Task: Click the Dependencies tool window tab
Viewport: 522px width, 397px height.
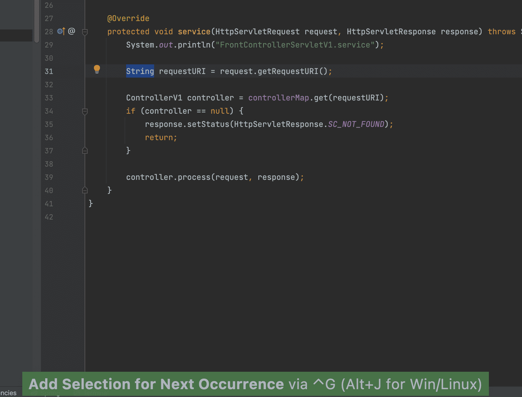Action: 8,393
